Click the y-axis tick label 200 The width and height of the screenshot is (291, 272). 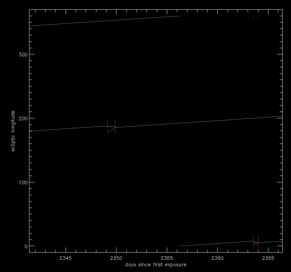click(x=23, y=118)
